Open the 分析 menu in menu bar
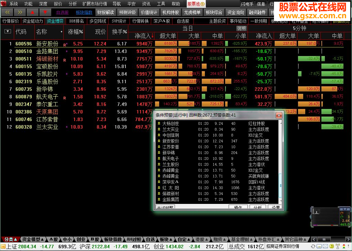Viewport: 352px width, 251px height. pos(73,4)
